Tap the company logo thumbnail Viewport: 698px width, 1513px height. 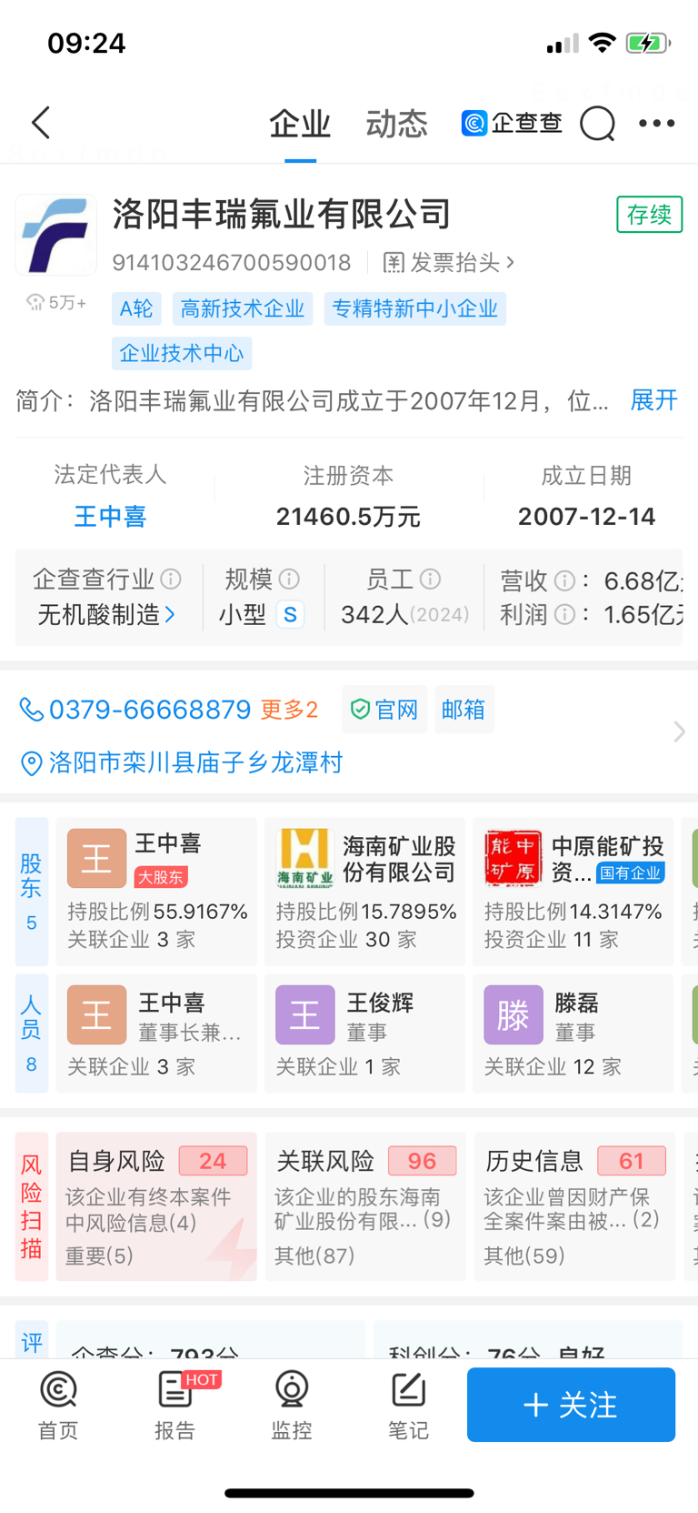coord(56,235)
